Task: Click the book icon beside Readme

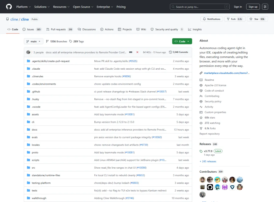Action: (x=201, y=80)
